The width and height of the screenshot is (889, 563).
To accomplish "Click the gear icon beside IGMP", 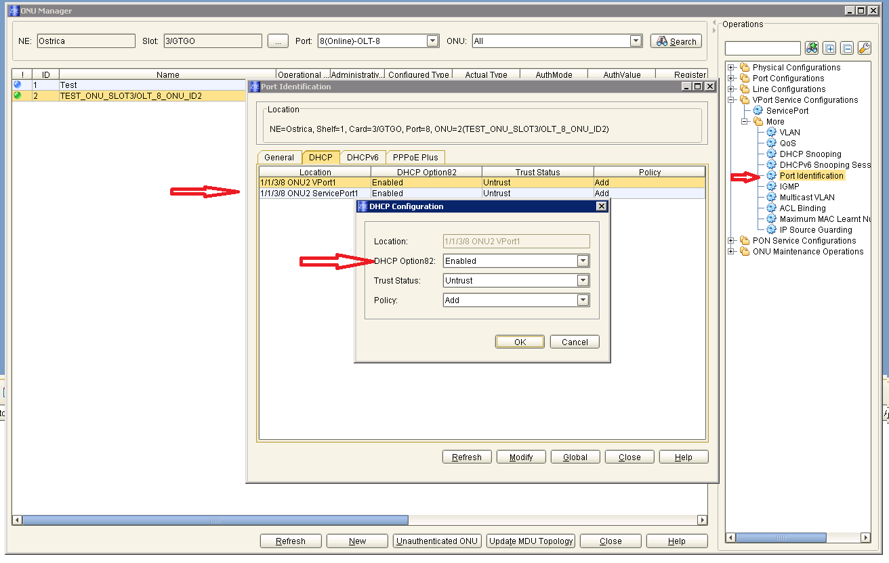I will click(771, 186).
